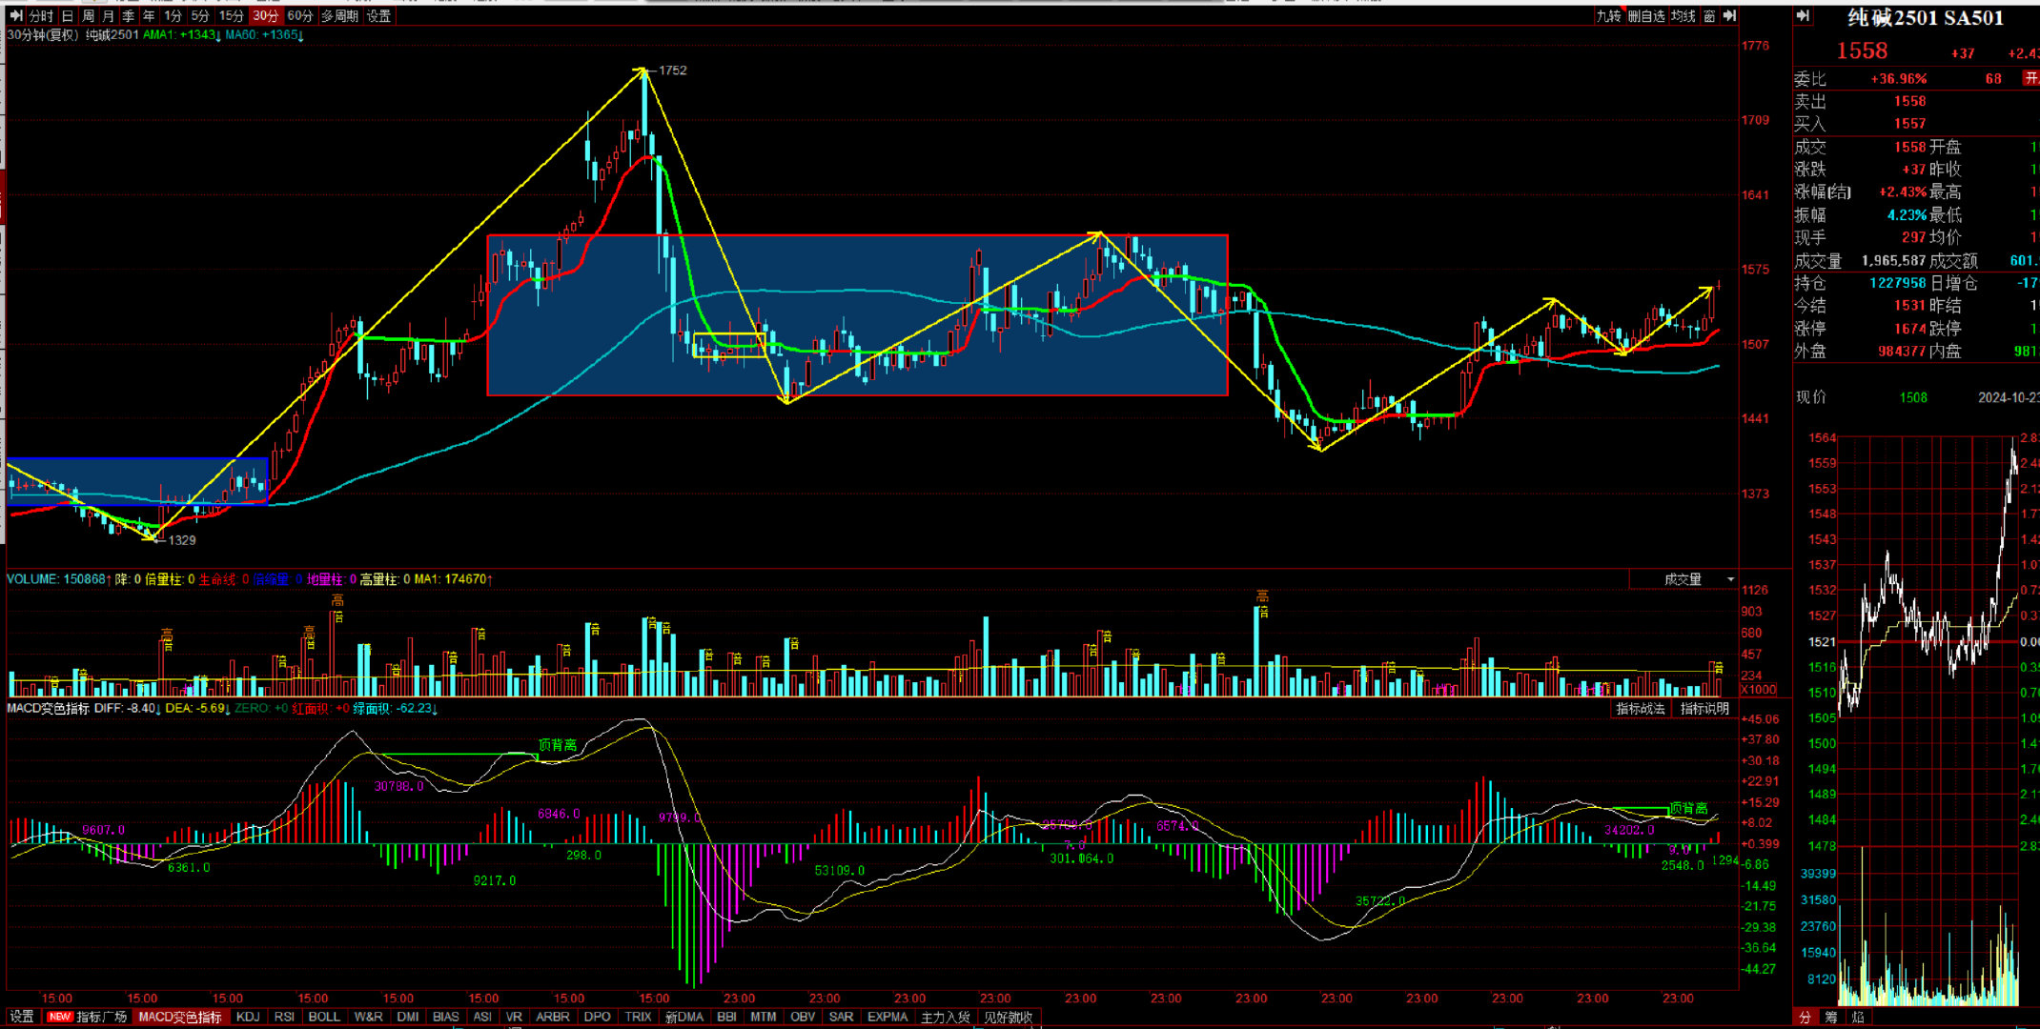Viewport: 2040px width, 1029px height.
Task: Select the ARBR indicator tab
Action: (553, 1017)
